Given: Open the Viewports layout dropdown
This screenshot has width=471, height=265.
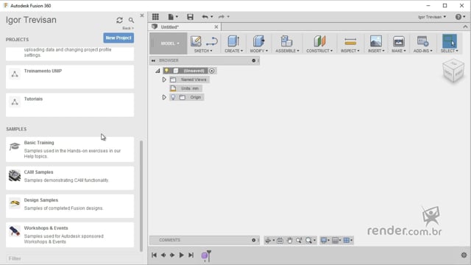Looking at the screenshot, I should (348, 240).
